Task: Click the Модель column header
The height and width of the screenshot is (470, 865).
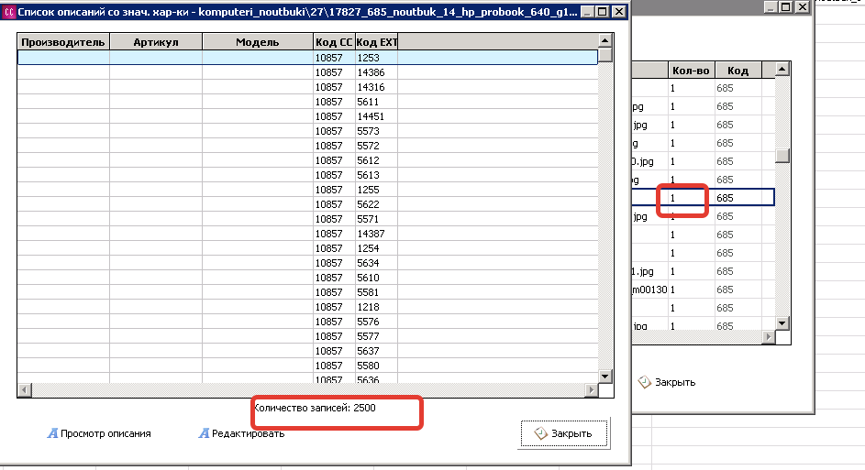Action: coord(258,42)
